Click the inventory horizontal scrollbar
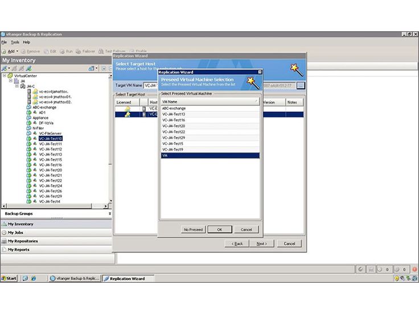Screen dimensions: 419x314 [55, 206]
